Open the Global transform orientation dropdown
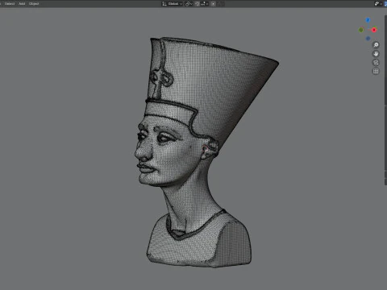The width and height of the screenshot is (387, 290). [172, 4]
